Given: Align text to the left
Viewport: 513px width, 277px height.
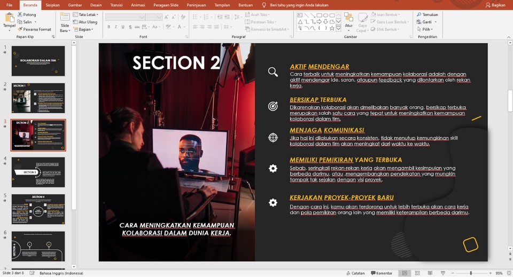Looking at the screenshot, I should pos(195,27).
